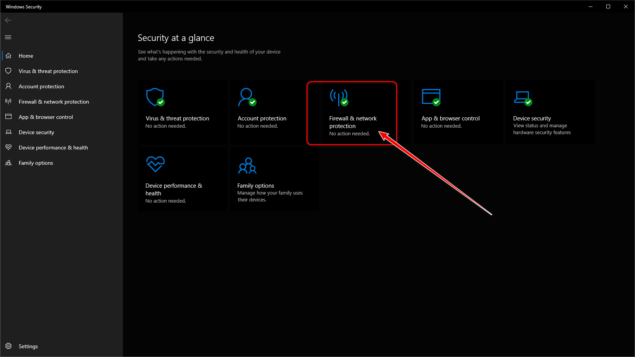Click the heart icon on Device performance tile
This screenshot has width=635, height=357.
point(155,164)
